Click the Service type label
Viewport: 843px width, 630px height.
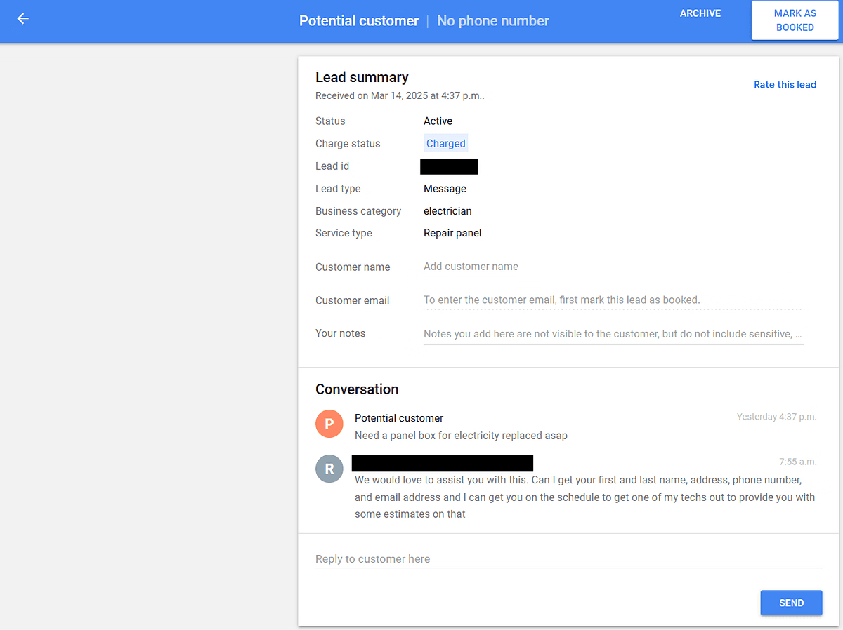[x=344, y=233]
